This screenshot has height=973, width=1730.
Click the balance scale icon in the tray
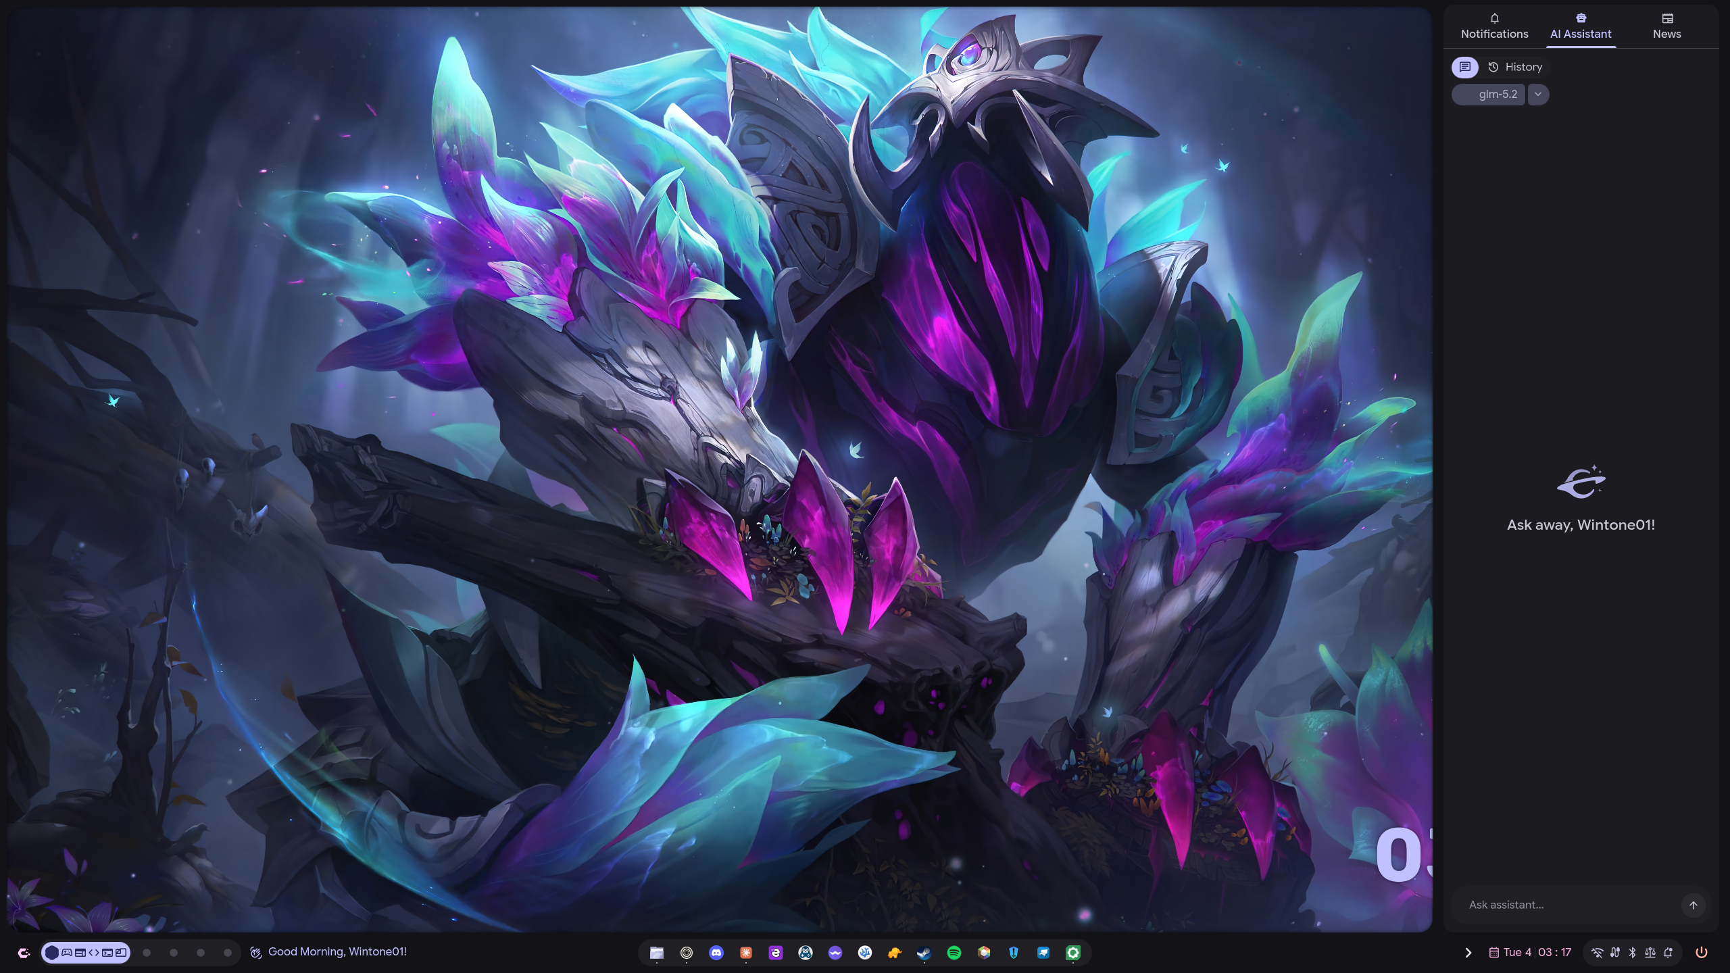click(x=1650, y=953)
